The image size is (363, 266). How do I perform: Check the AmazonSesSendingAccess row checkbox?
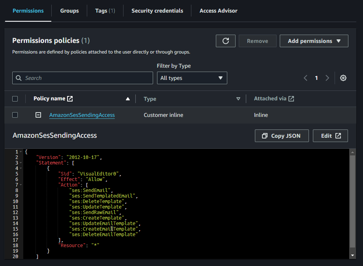pyautogui.click(x=15, y=115)
